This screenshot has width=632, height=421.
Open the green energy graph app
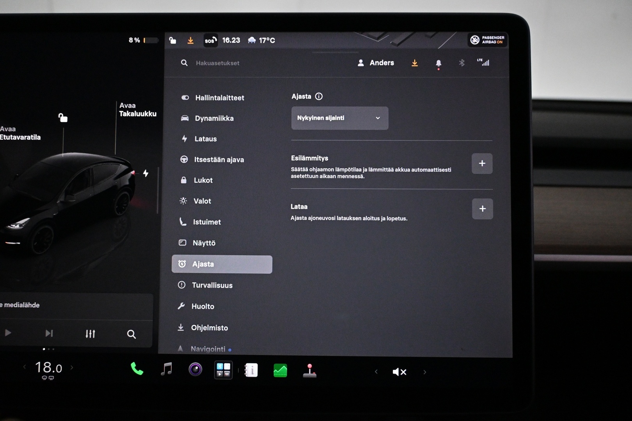tap(280, 371)
